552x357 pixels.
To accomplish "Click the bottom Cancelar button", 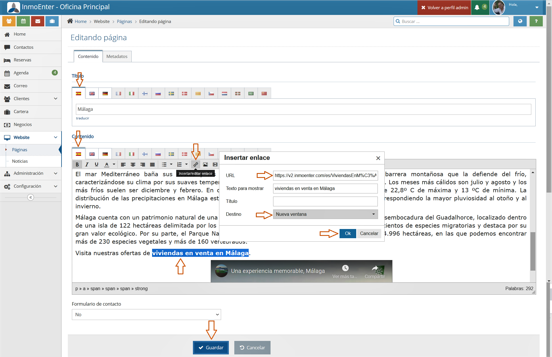I will coord(252,348).
